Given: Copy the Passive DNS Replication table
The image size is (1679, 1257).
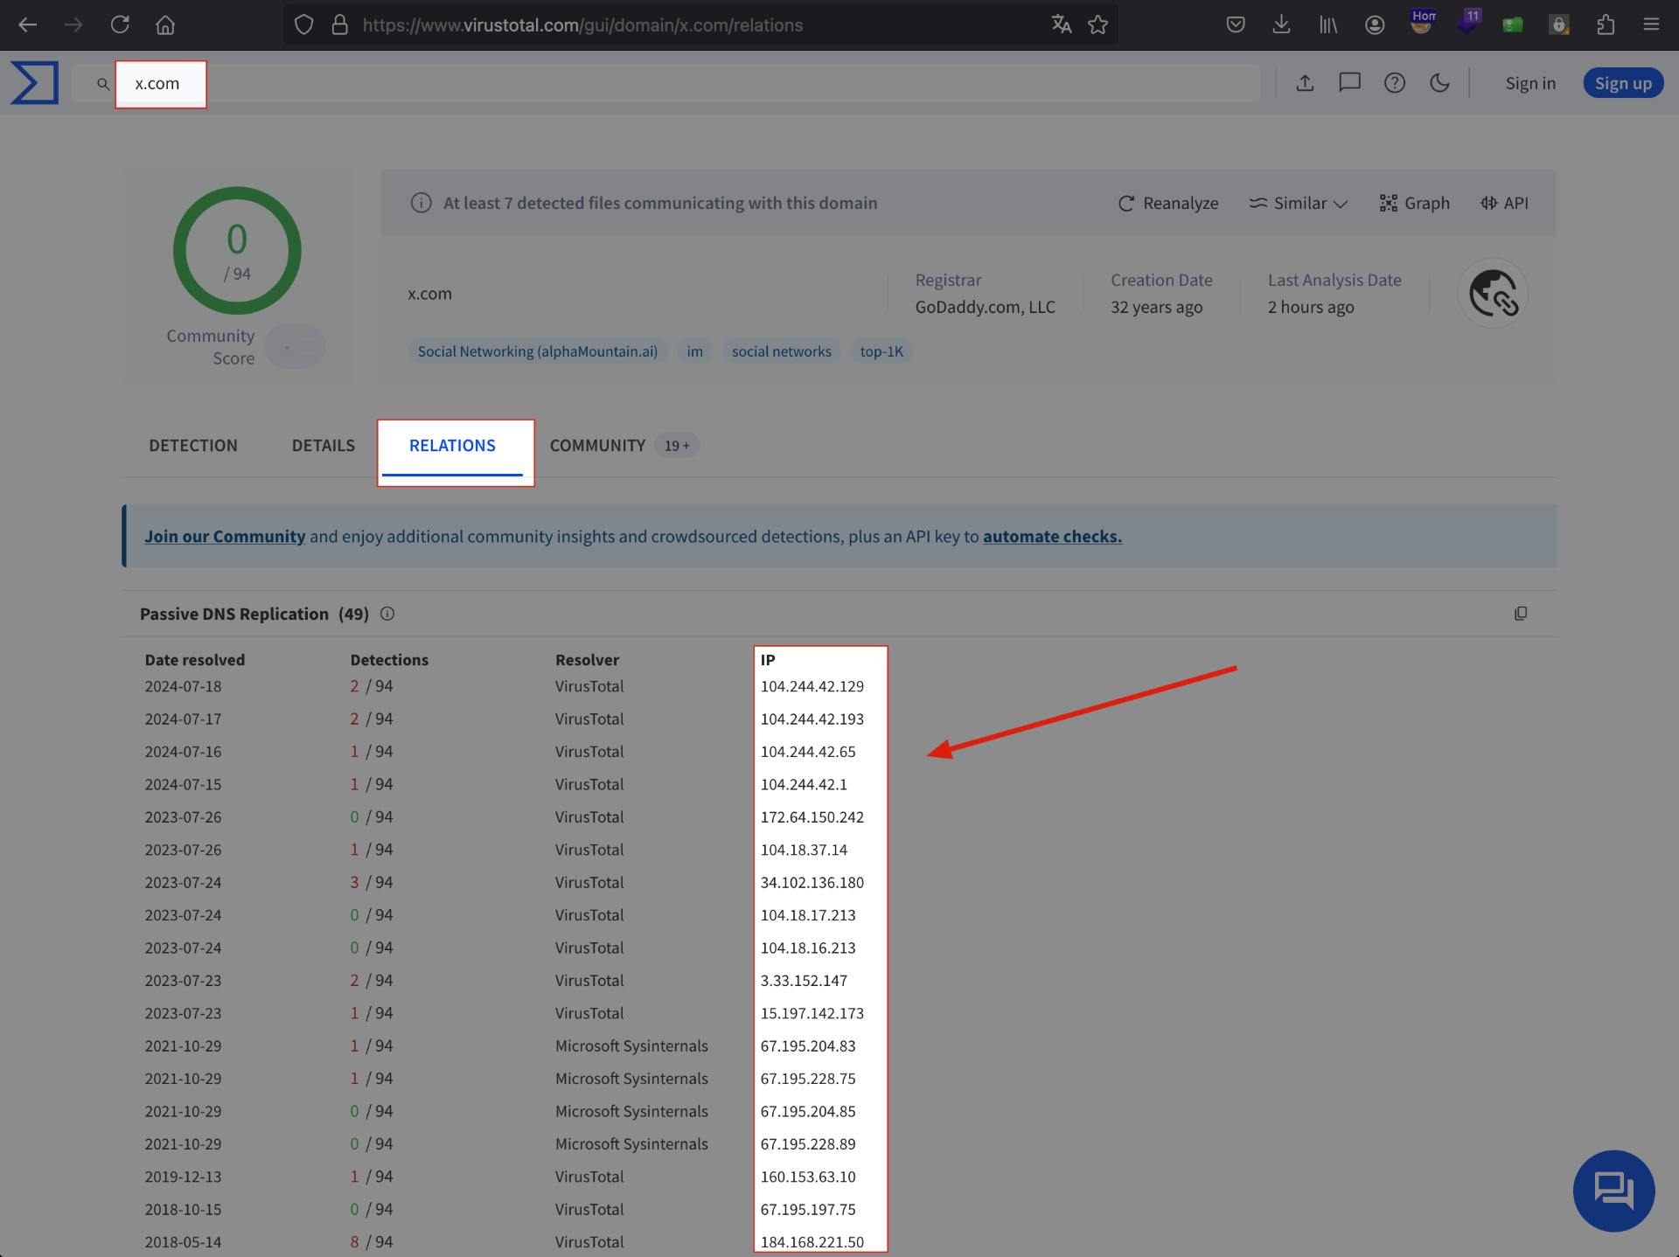Looking at the screenshot, I should (1521, 614).
